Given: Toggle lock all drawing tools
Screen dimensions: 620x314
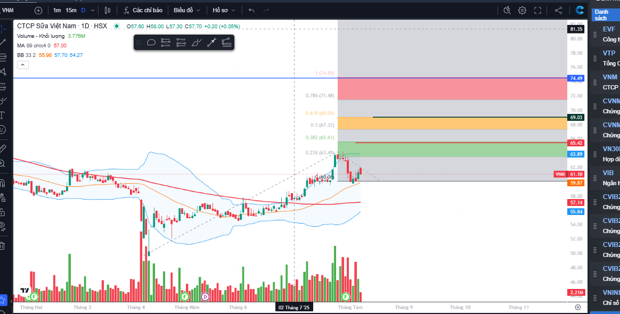Looking at the screenshot, I should point(2,212).
